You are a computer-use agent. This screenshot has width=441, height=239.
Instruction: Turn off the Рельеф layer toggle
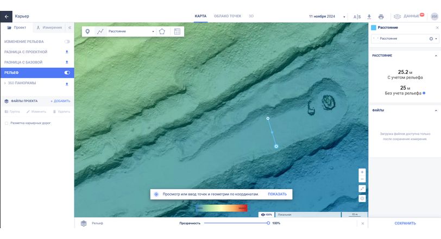coord(67,72)
